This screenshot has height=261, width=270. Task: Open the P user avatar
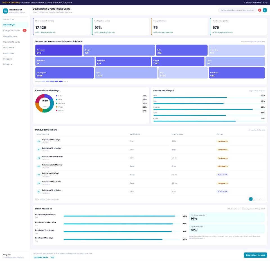(265, 10)
